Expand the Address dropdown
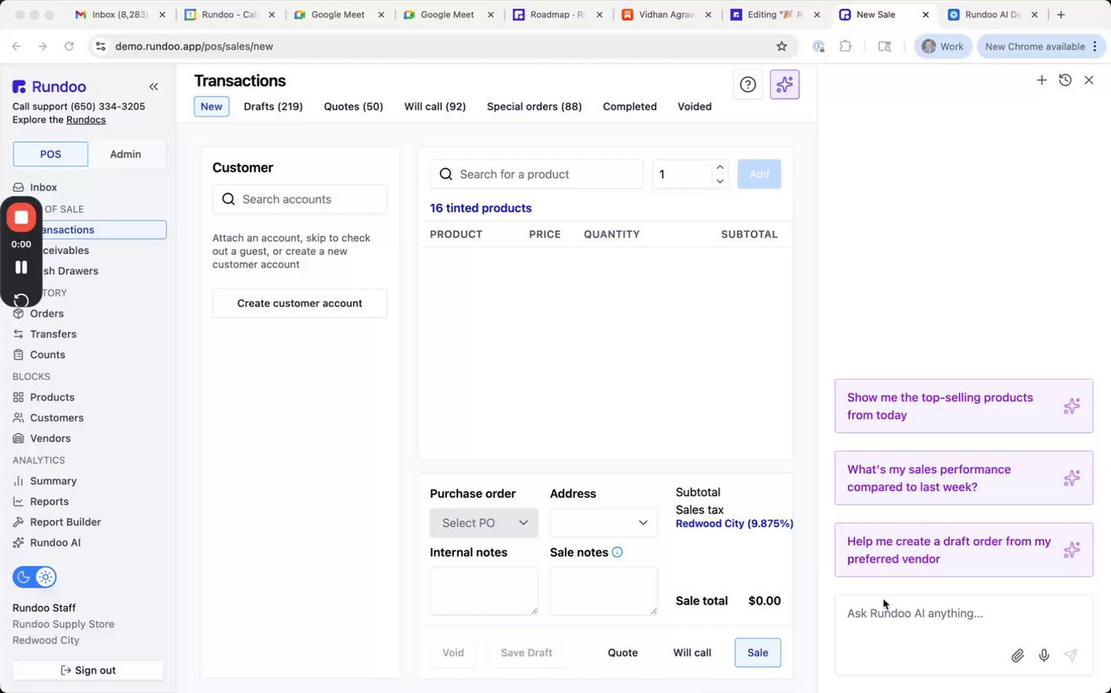1111x693 pixels. [x=603, y=523]
